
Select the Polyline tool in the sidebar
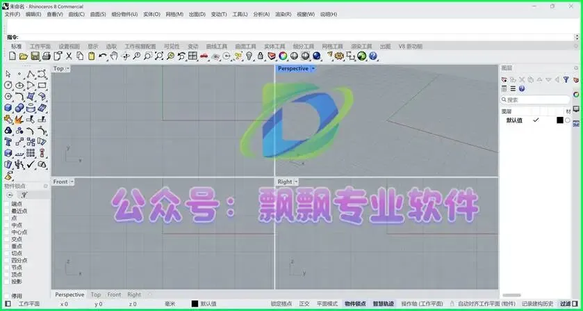pos(31,74)
